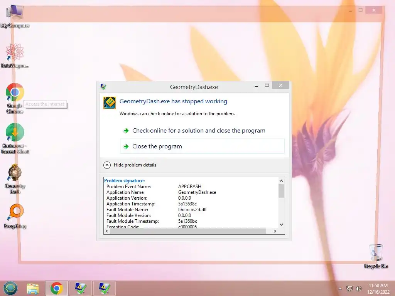Select the libcocos2d.dll fault module text
Viewport: 395px width, 296px height.
coord(192,209)
